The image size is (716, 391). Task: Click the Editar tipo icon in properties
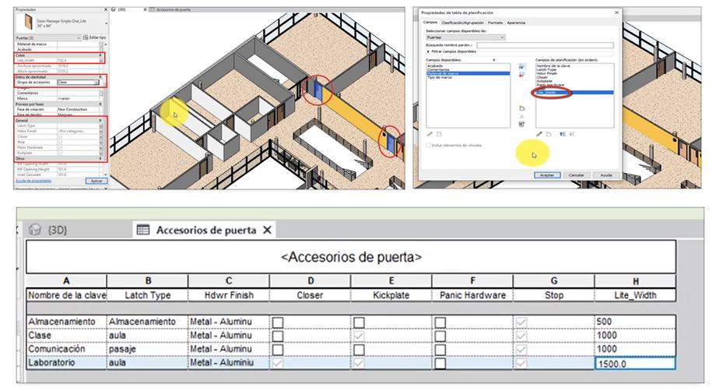tap(86, 37)
